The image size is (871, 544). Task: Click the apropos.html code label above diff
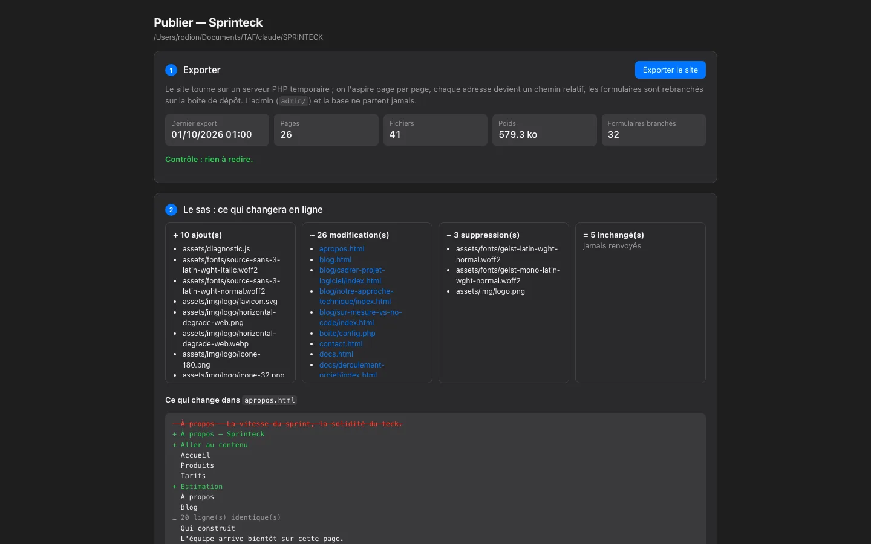tap(270, 400)
